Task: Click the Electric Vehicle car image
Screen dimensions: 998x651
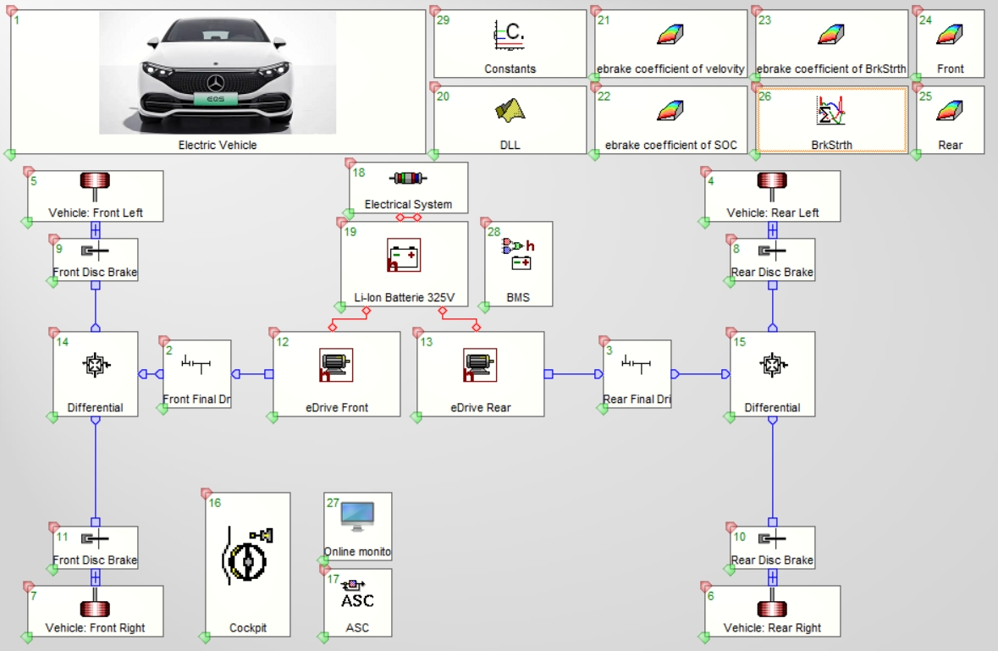Action: (218, 73)
